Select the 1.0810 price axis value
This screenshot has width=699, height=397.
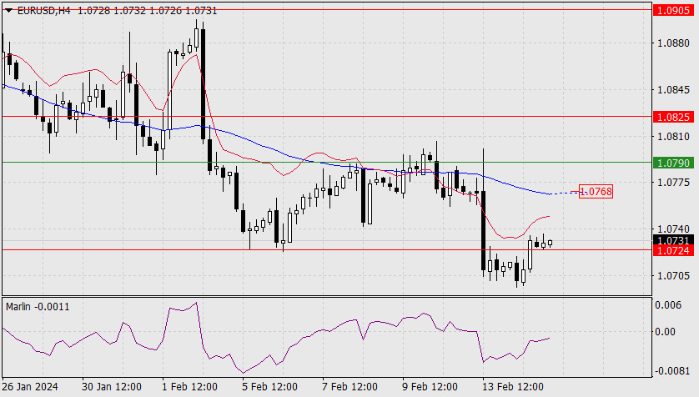coord(673,136)
